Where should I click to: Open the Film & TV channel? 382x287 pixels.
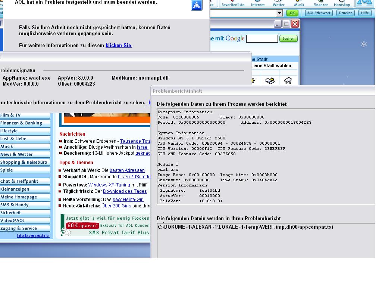pyautogui.click(x=25, y=115)
